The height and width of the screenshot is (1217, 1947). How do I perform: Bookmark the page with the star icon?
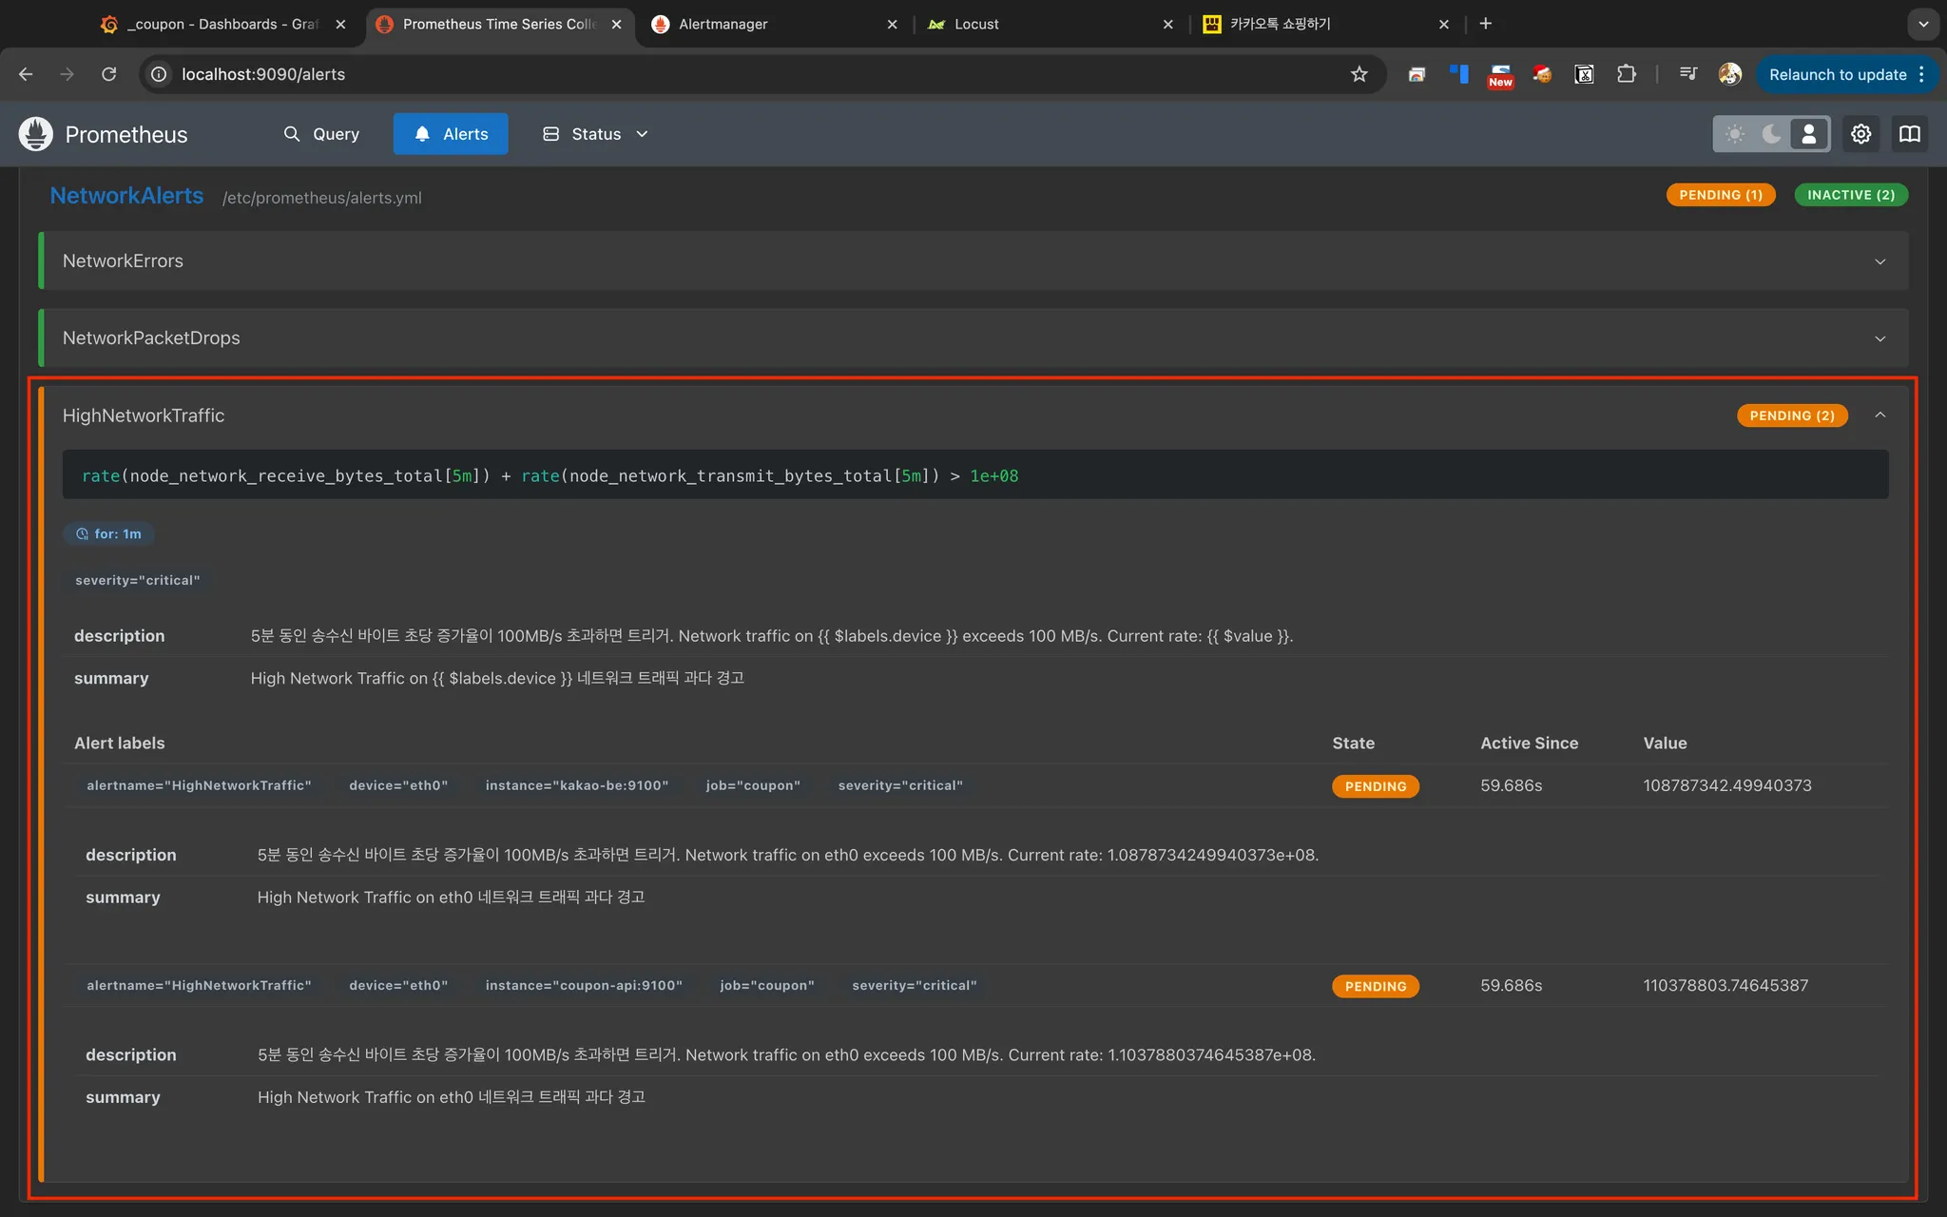tap(1359, 74)
